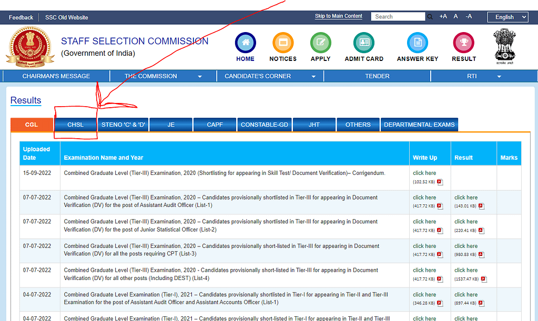The width and height of the screenshot is (538, 321).
Task: Switch to the JHT tab
Action: [x=314, y=125]
